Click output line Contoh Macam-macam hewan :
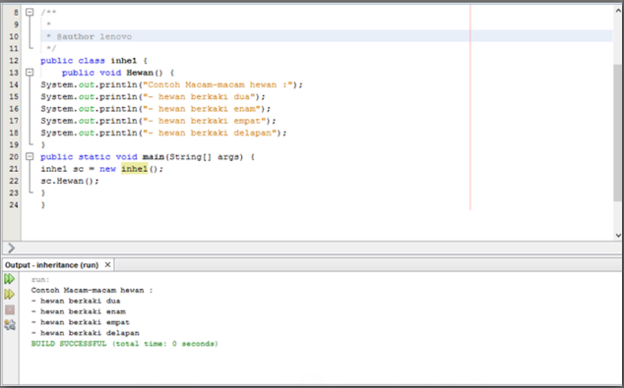The image size is (624, 388). pos(92,291)
